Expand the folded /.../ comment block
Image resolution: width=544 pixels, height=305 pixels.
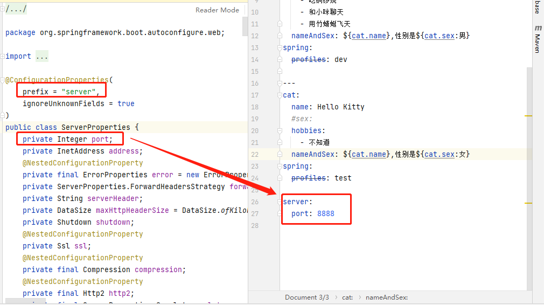point(16,9)
